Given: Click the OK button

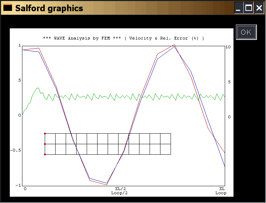Looking at the screenshot, I should (246, 32).
